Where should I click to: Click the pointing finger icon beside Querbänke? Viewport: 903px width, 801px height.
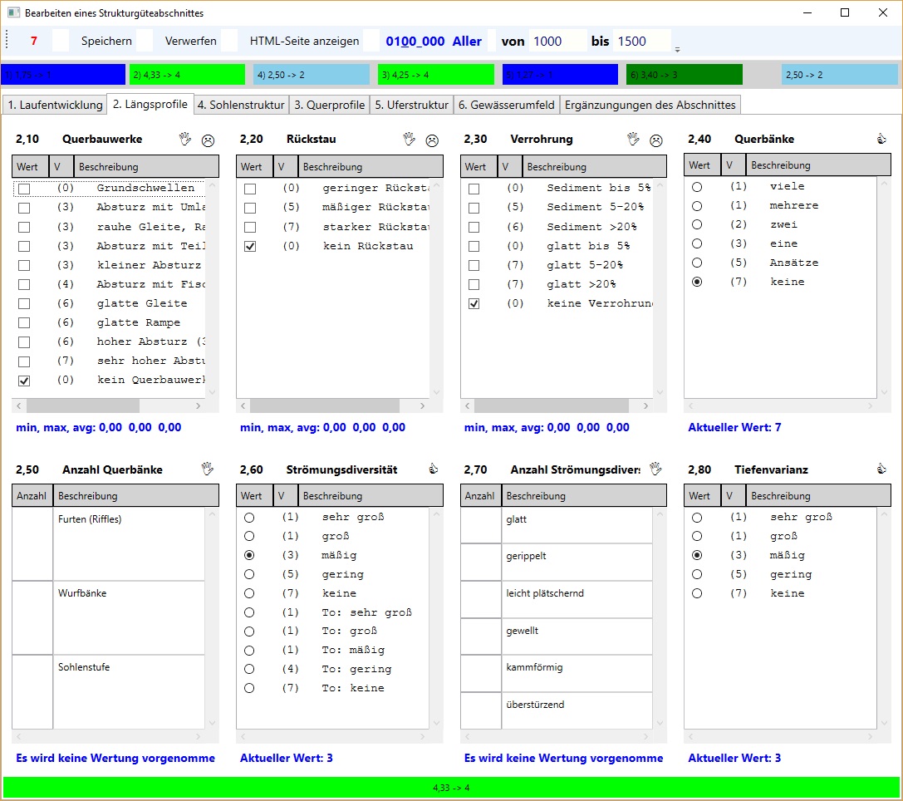pos(881,140)
